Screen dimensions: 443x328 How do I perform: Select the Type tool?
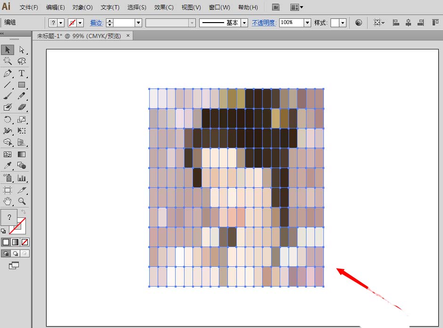click(x=22, y=73)
